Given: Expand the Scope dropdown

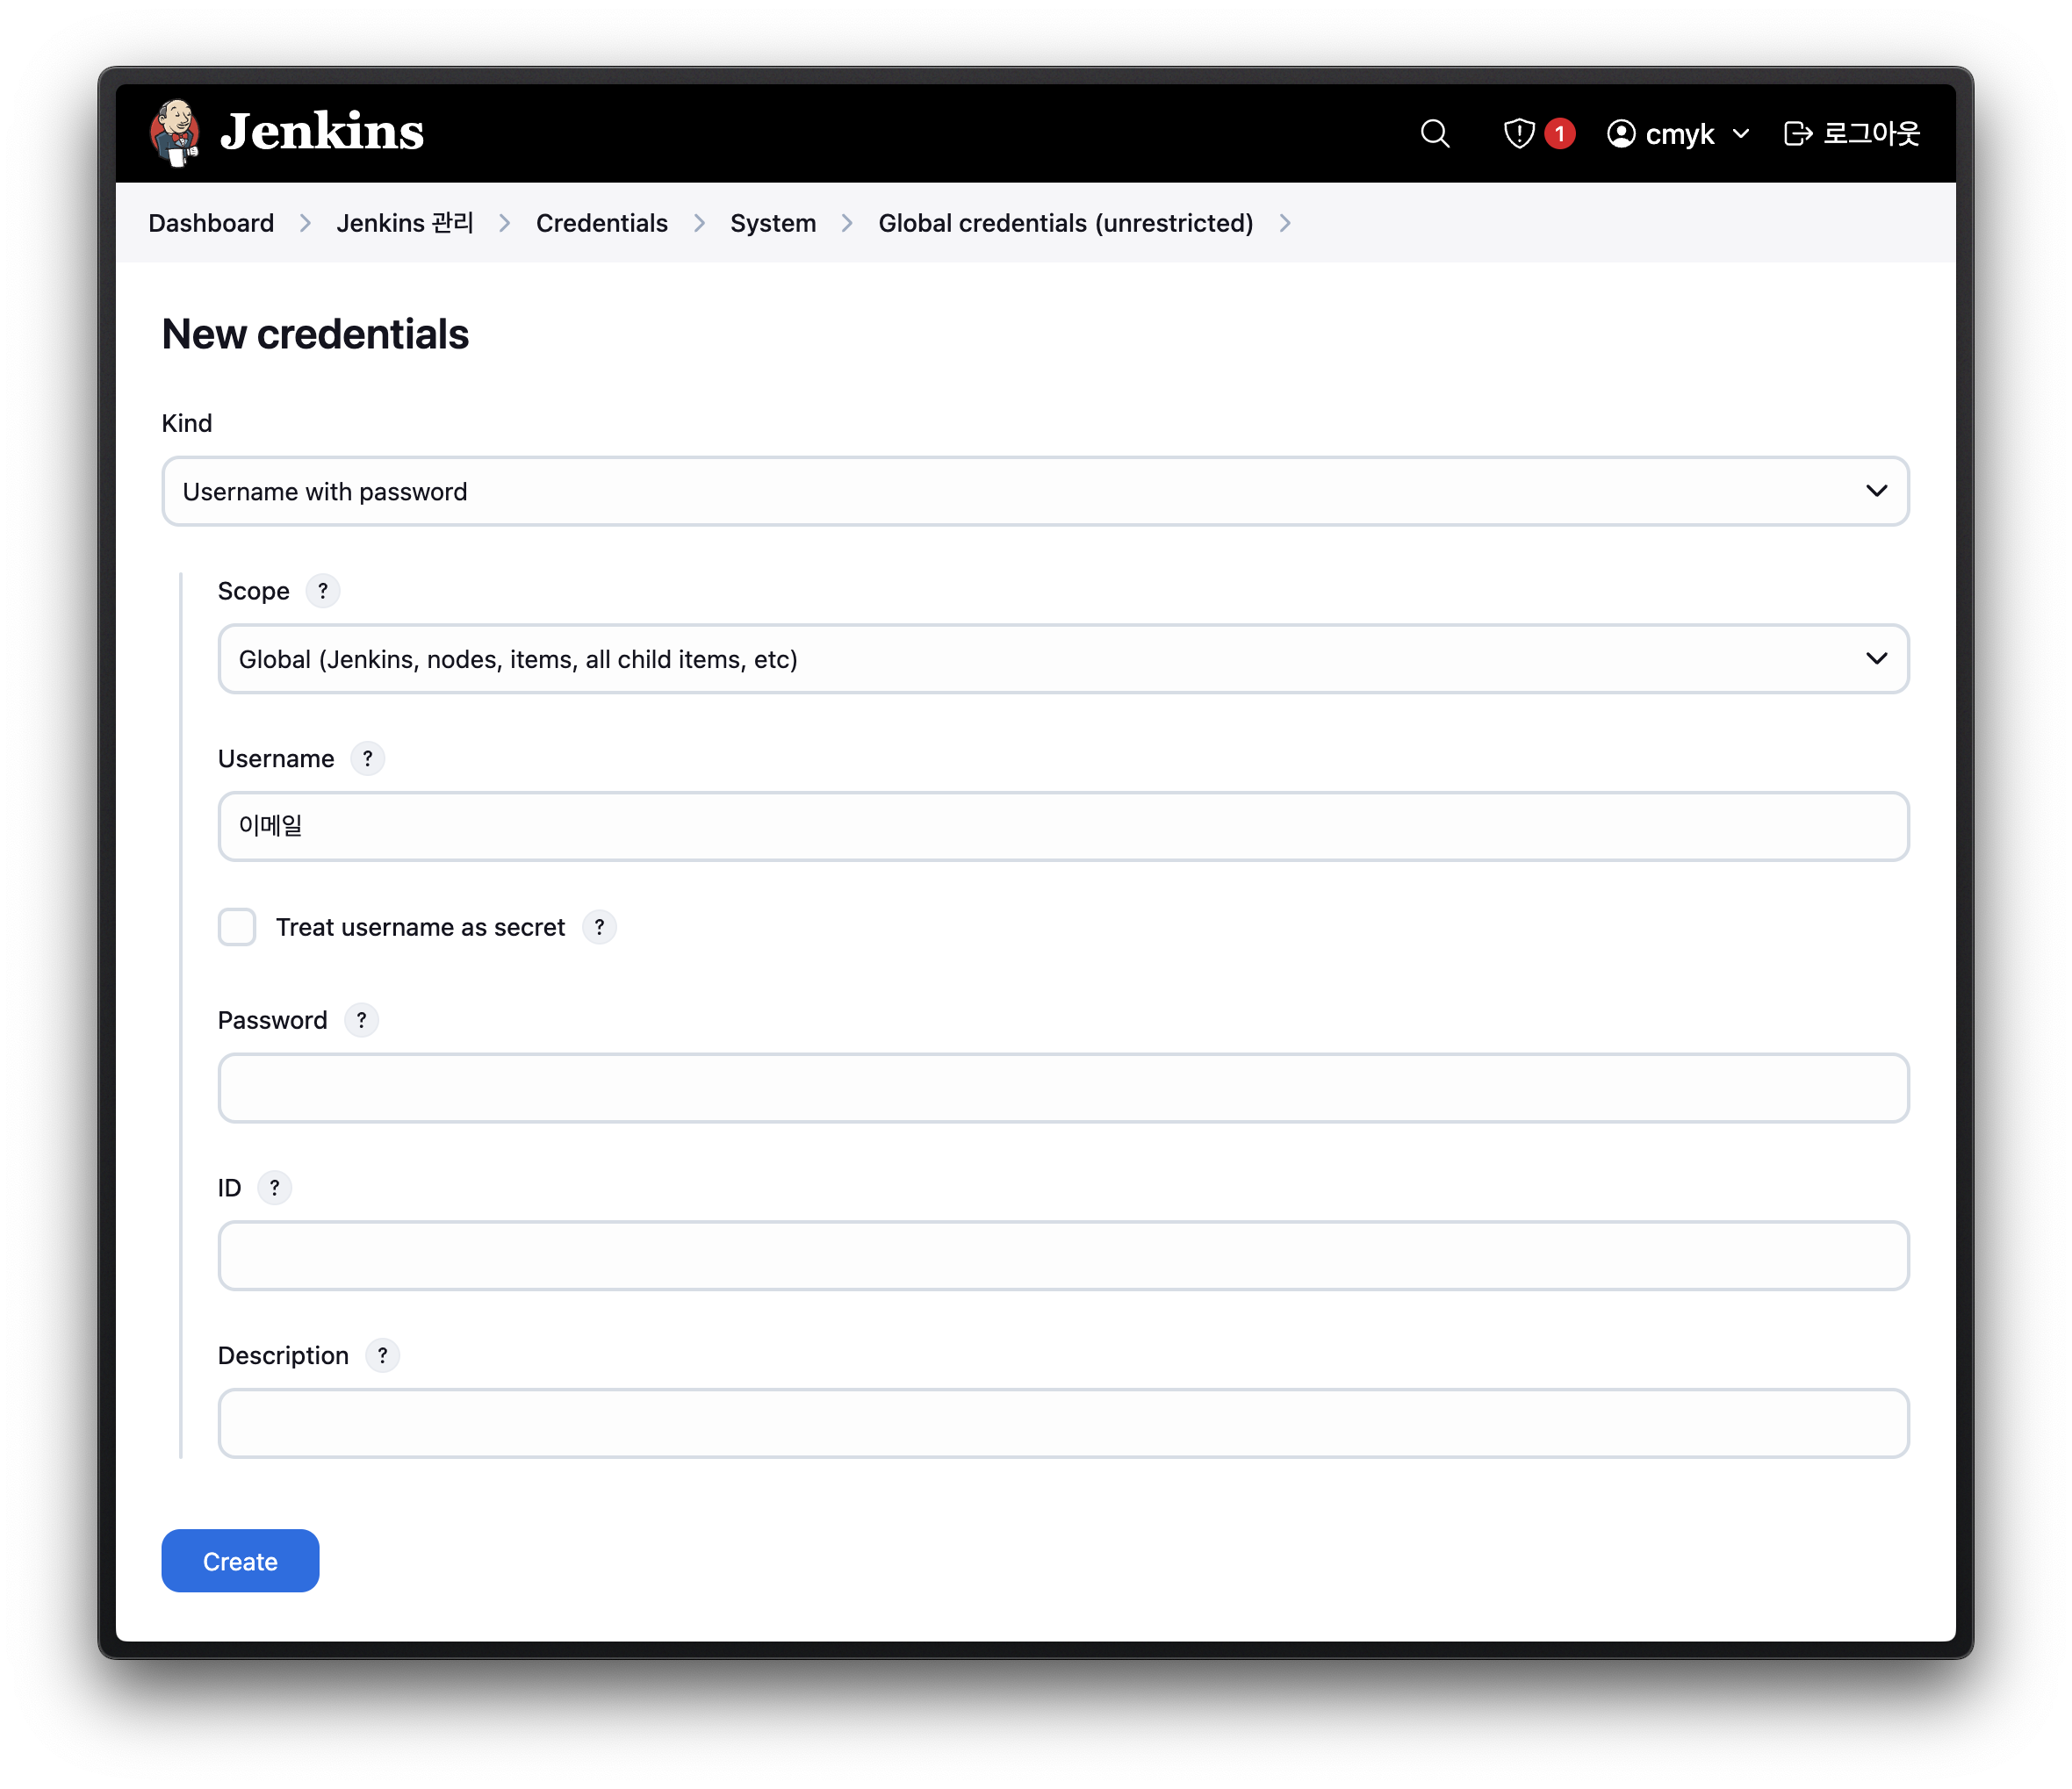Looking at the screenshot, I should (x=1063, y=659).
